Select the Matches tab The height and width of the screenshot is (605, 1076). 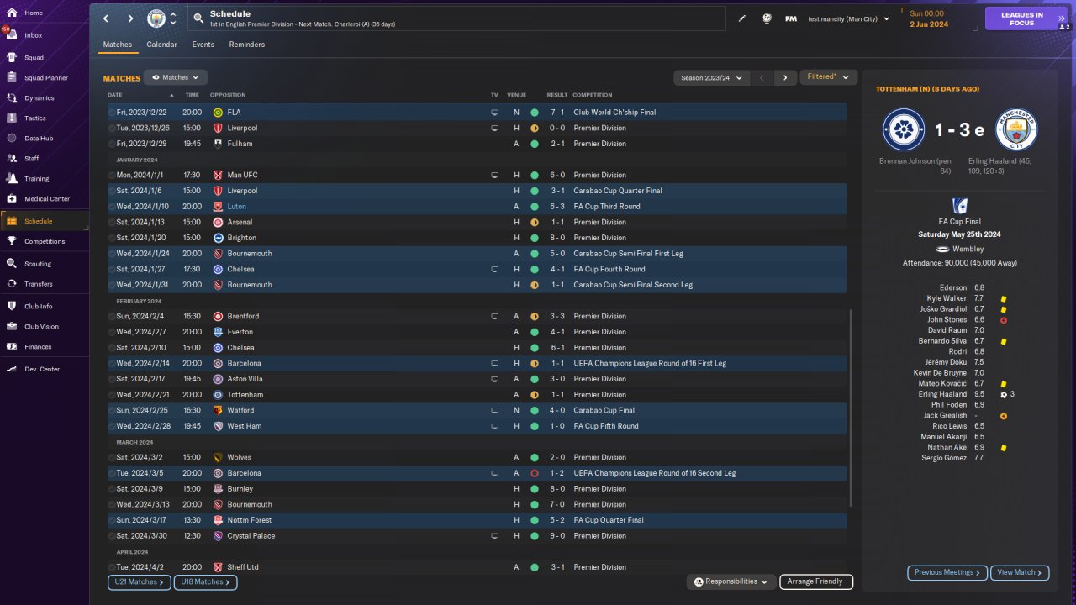pos(118,45)
